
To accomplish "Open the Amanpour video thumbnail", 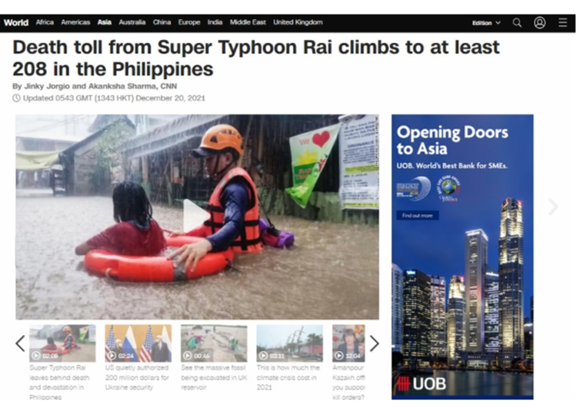I will click(348, 343).
